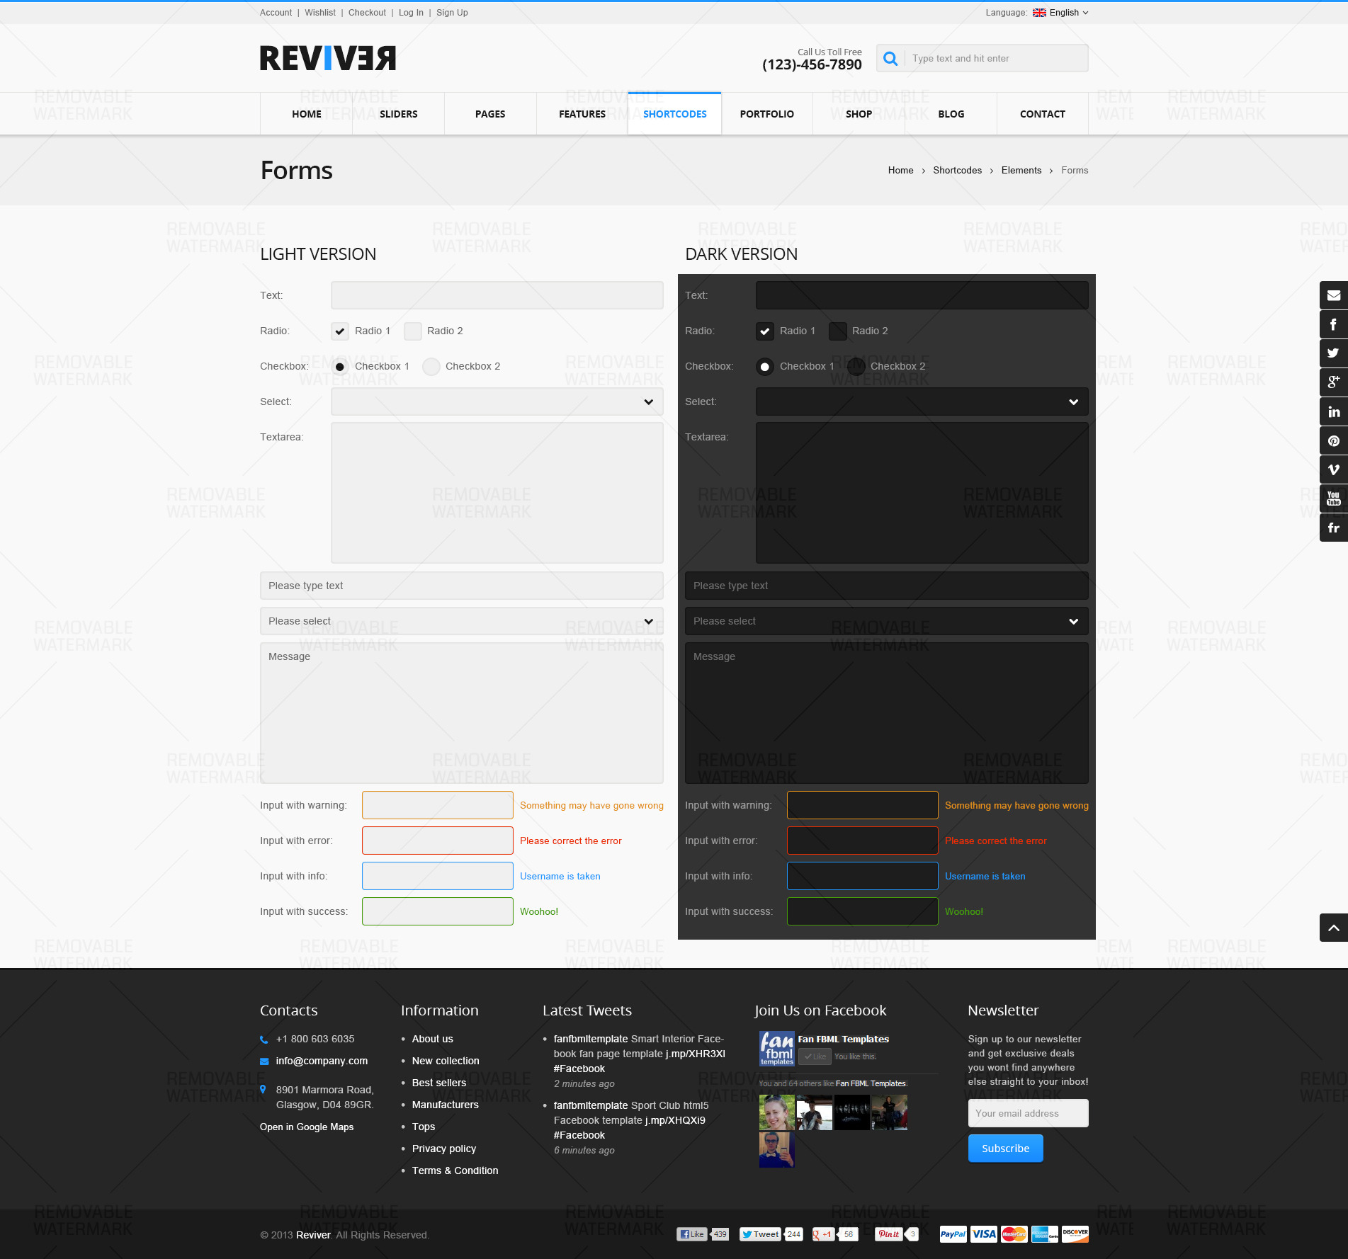Click the Reviver logo
The width and height of the screenshot is (1348, 1259).
328,58
